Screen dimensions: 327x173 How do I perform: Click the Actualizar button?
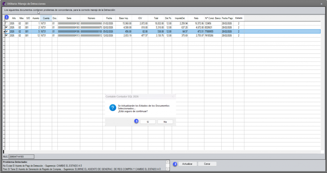pyautogui.click(x=187, y=164)
